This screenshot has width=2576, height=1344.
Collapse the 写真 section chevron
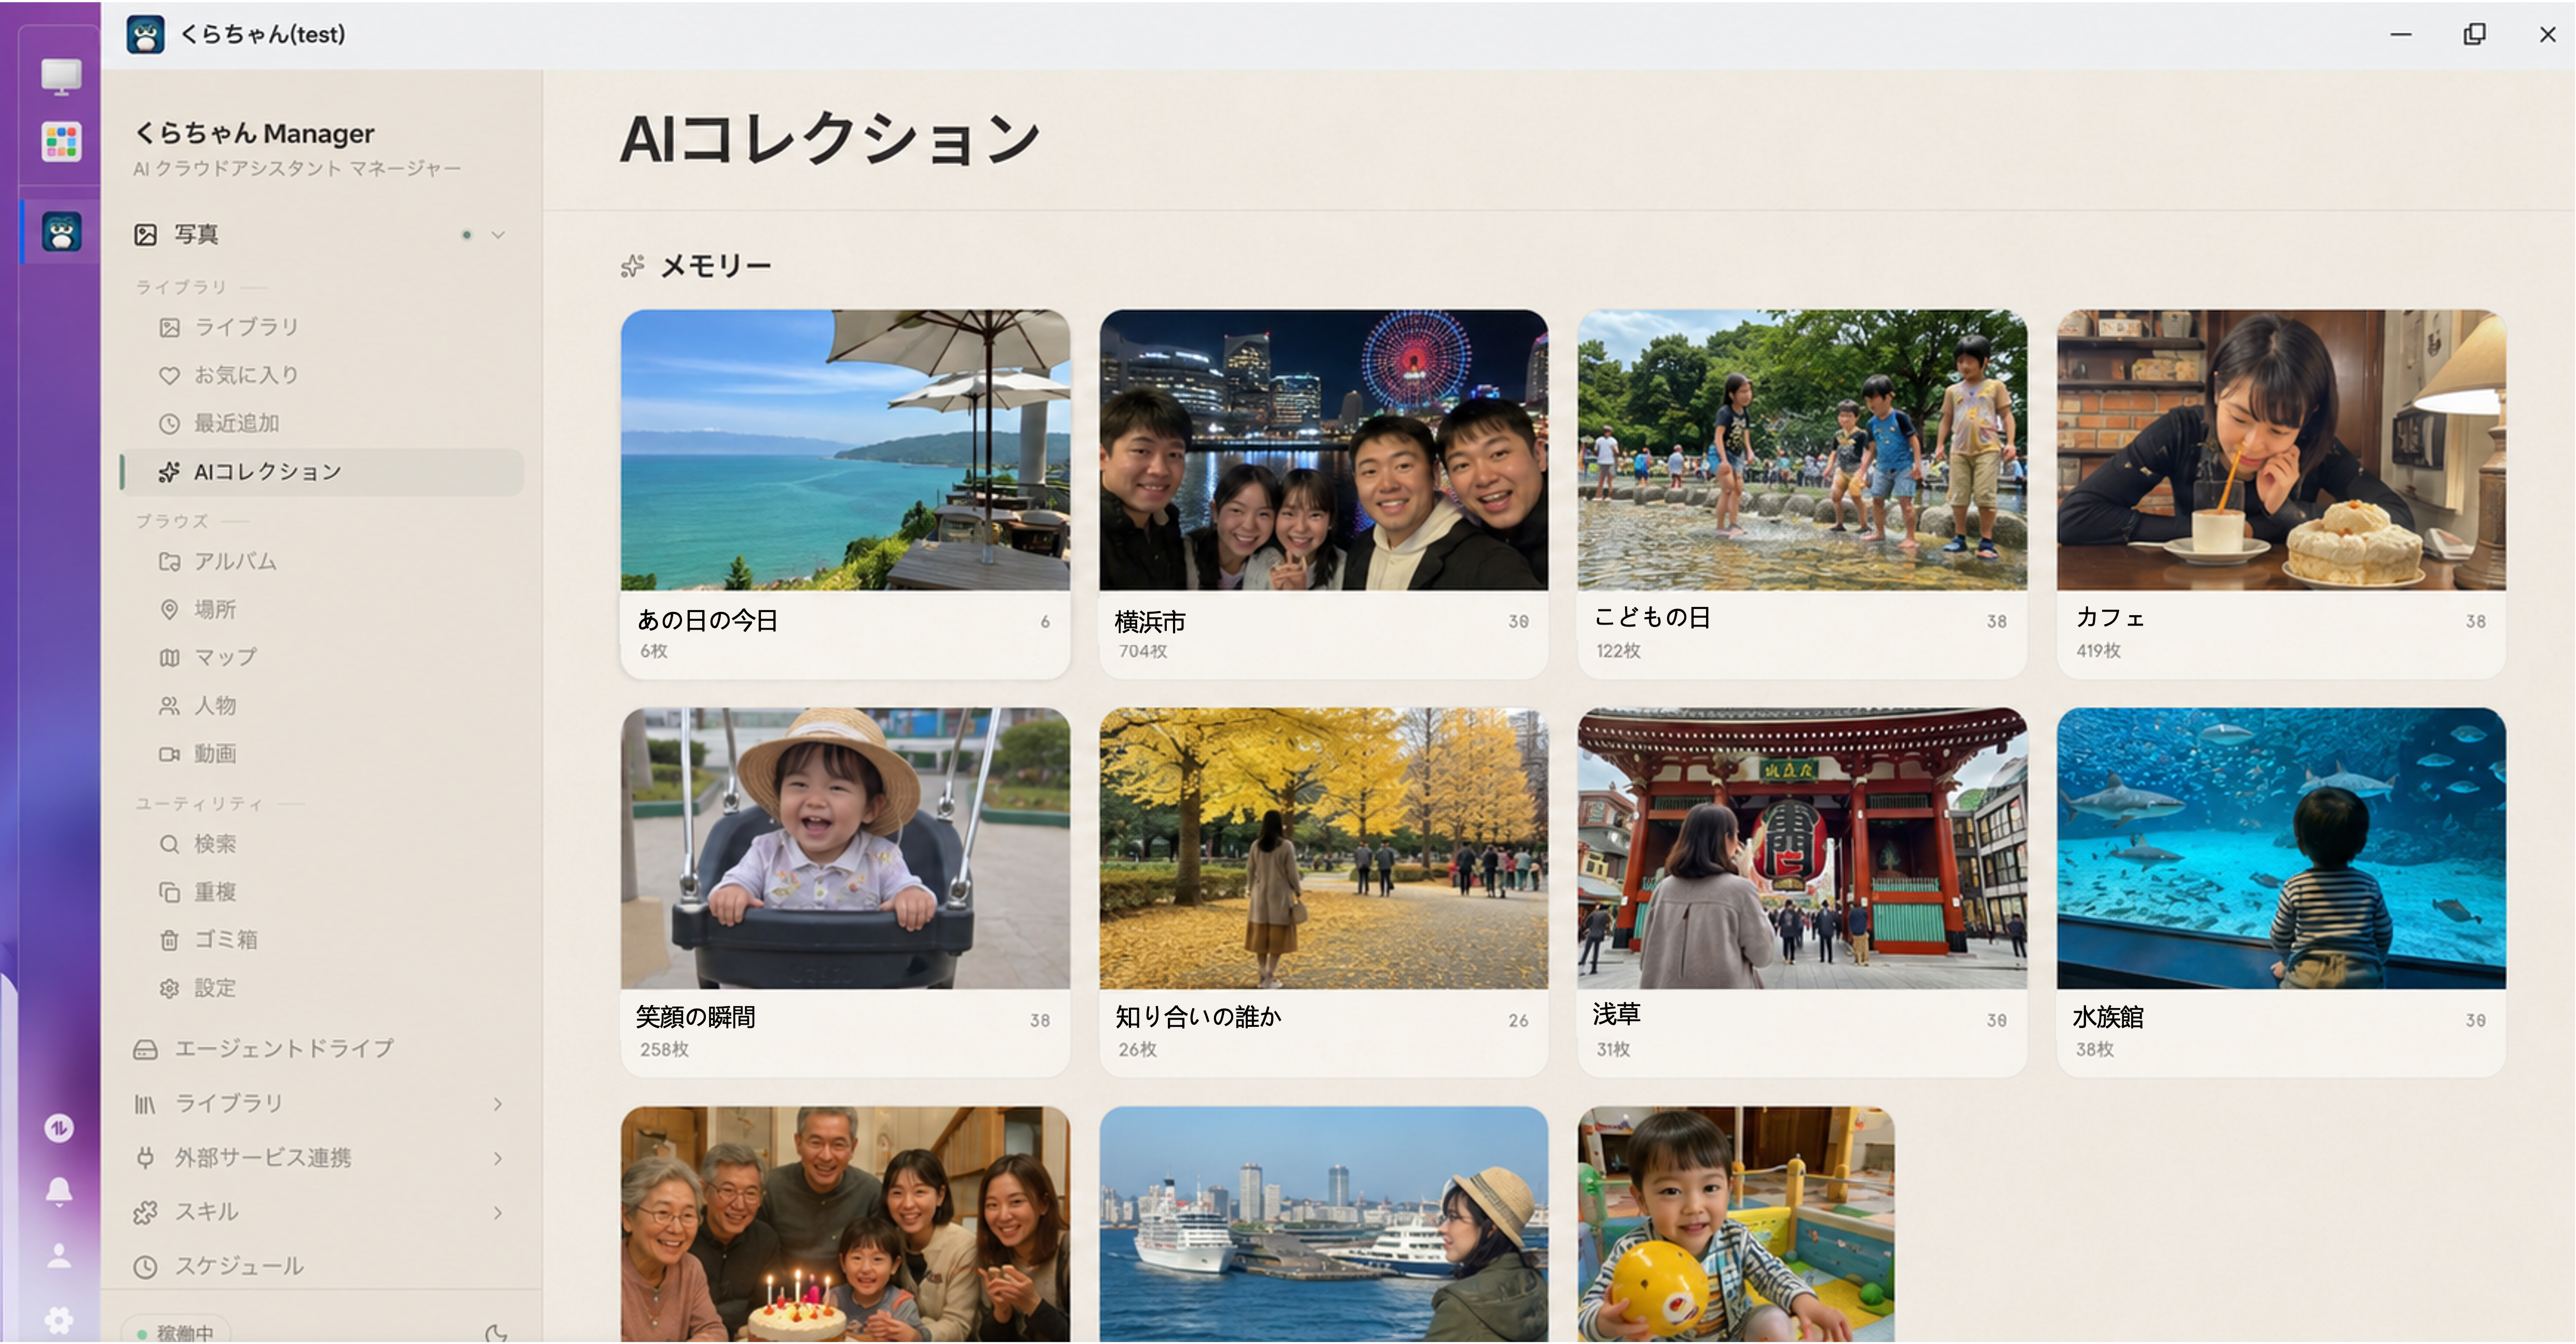coord(498,234)
